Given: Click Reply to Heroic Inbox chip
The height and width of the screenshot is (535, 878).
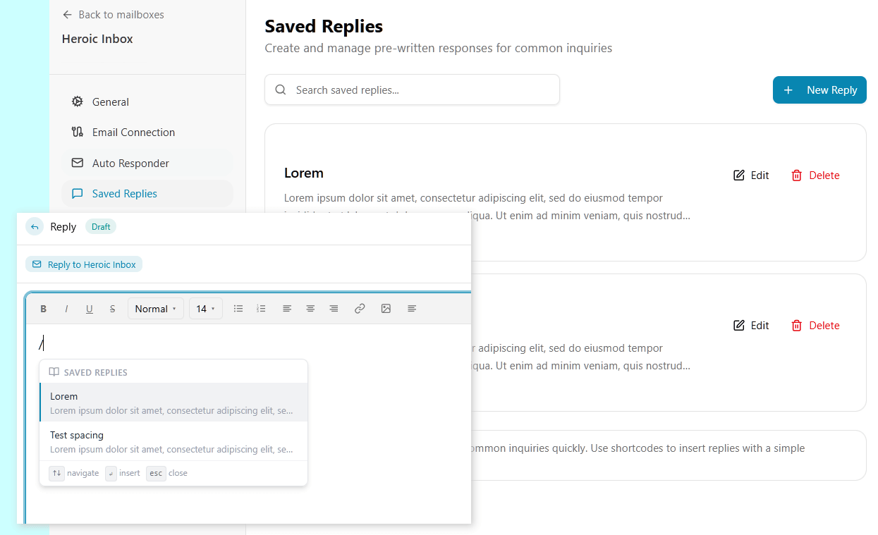Looking at the screenshot, I should (x=84, y=264).
